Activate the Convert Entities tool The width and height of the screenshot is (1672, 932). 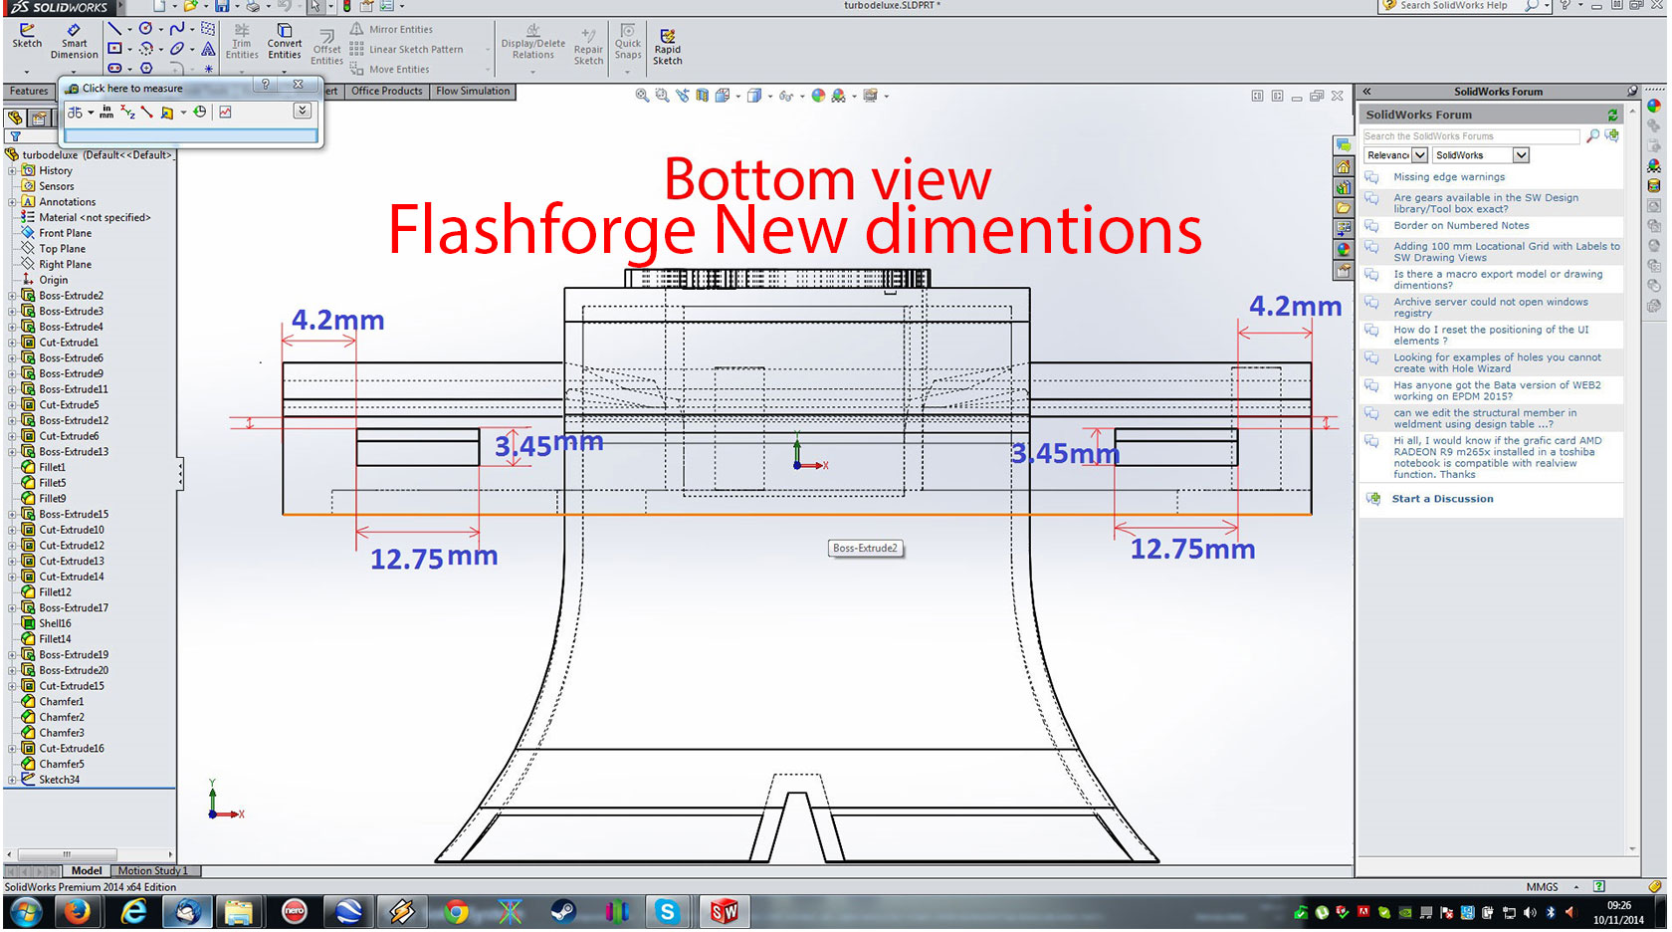click(x=285, y=42)
